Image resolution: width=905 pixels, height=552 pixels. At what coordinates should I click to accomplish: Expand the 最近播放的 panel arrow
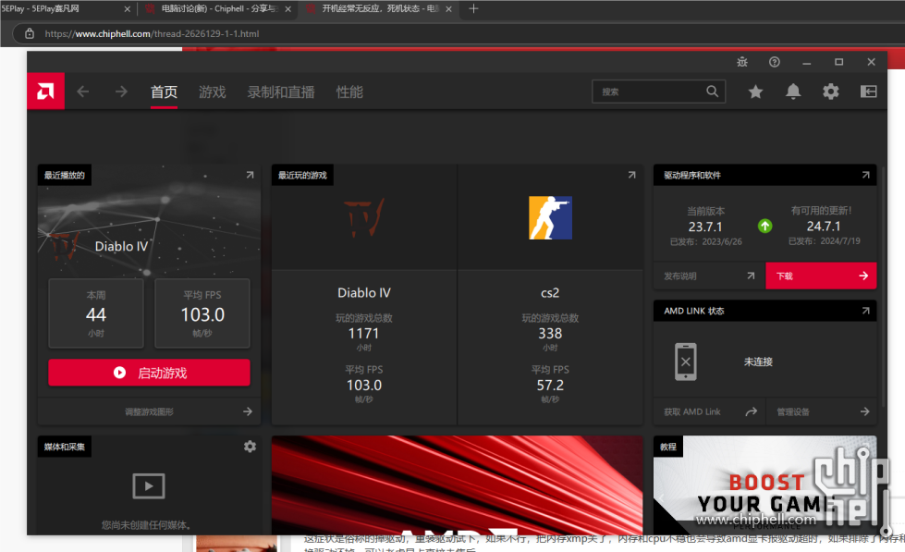tap(250, 175)
